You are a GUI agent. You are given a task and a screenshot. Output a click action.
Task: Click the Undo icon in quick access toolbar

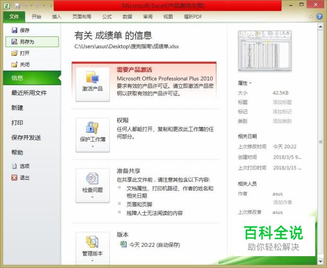26,6
